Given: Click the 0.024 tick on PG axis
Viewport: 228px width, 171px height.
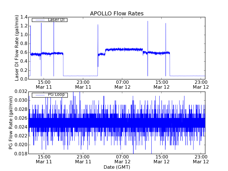Looking at the screenshot, I should coord(21,127).
